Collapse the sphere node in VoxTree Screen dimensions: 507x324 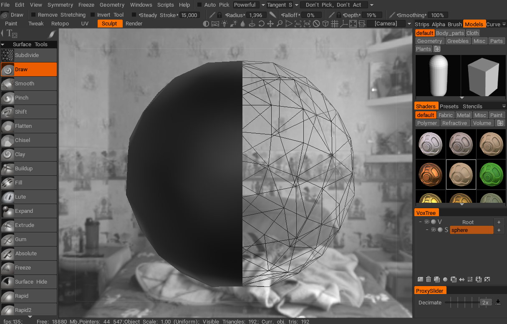(427, 230)
